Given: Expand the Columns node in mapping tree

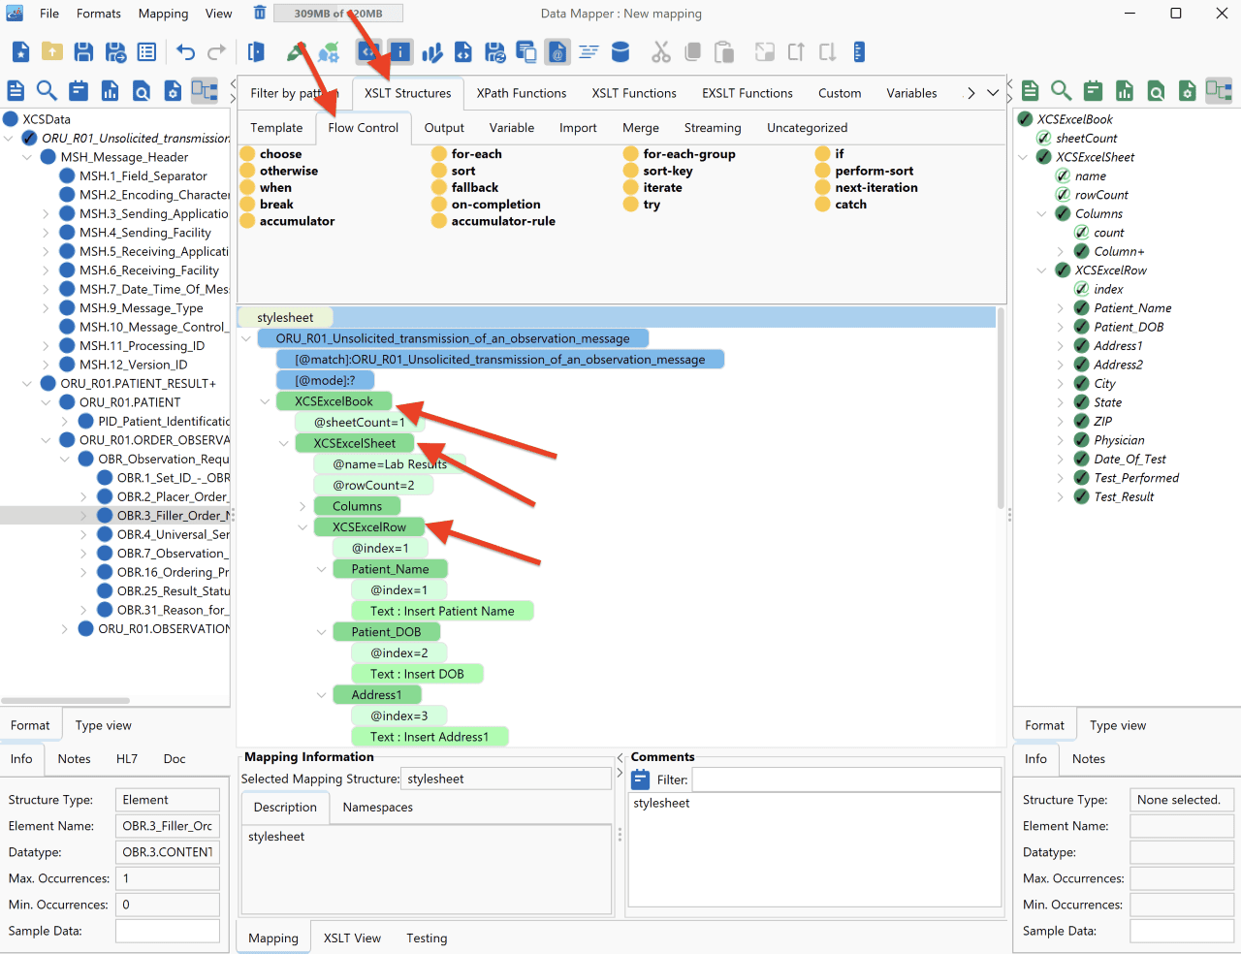Looking at the screenshot, I should 302,506.
